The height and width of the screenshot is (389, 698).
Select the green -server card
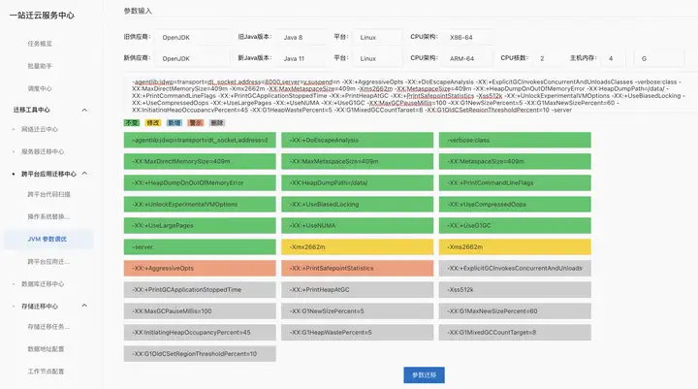tap(200, 246)
